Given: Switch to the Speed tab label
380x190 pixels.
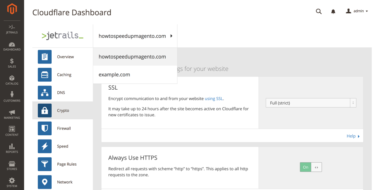Looking at the screenshot, I should pos(63,146).
